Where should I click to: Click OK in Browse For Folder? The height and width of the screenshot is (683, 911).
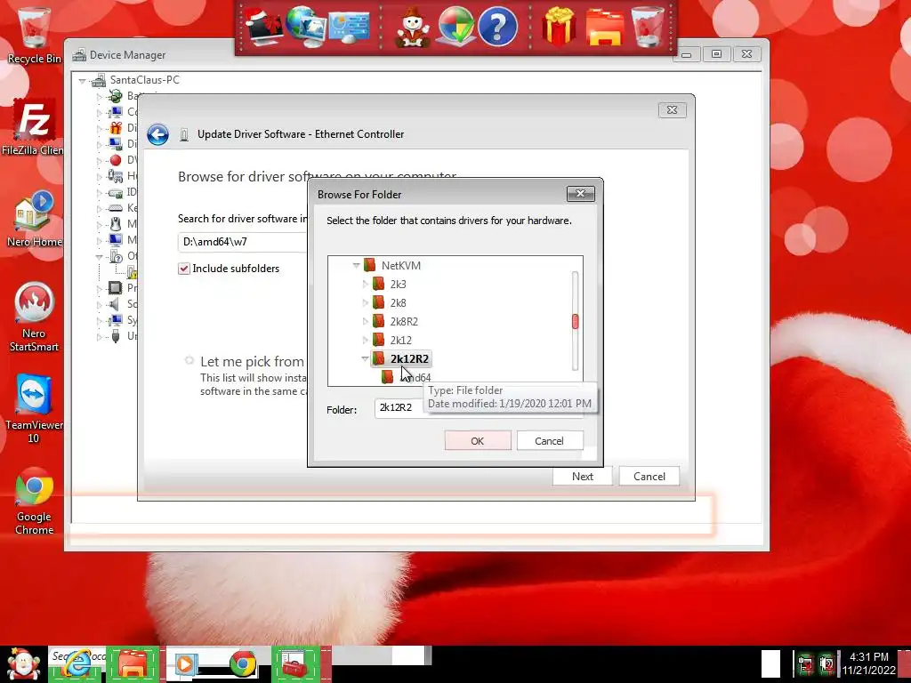(478, 441)
